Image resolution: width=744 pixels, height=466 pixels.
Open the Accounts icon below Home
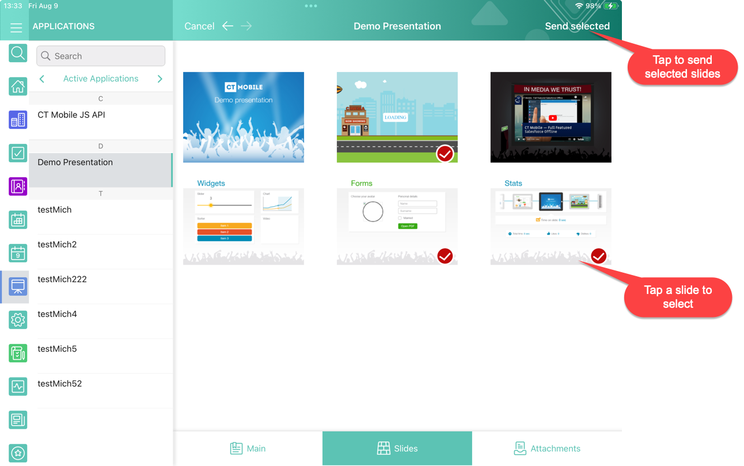(17, 120)
